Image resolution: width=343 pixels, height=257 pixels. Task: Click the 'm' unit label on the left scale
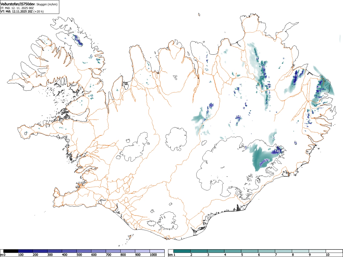[x=2, y=255]
